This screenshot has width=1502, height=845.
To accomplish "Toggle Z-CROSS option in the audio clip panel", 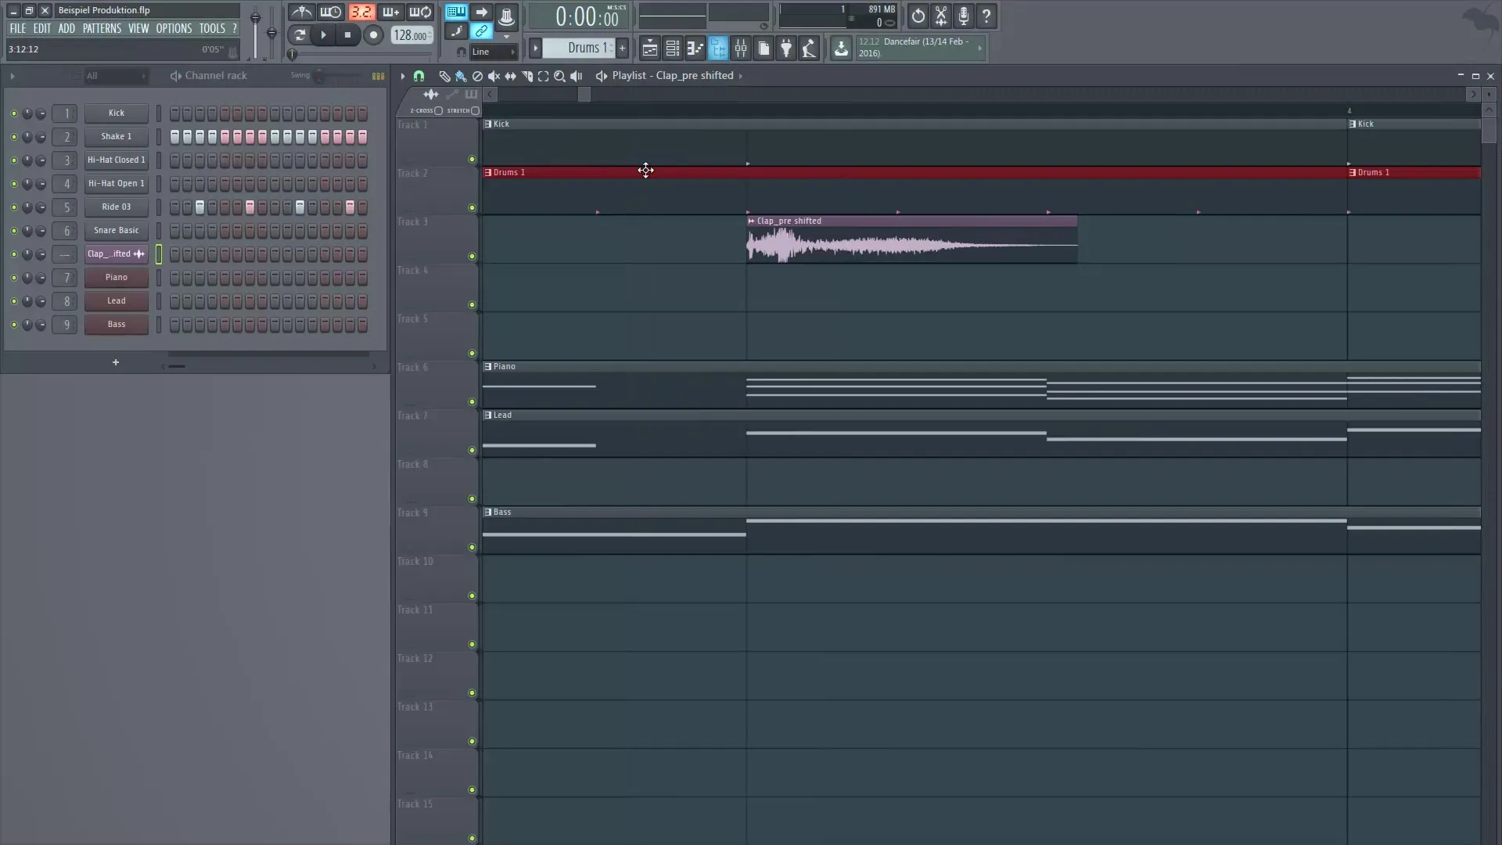I will [x=439, y=111].
